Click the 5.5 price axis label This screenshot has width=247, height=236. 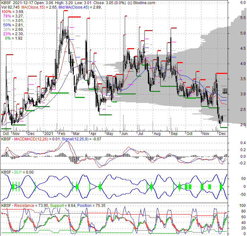coord(243,18)
